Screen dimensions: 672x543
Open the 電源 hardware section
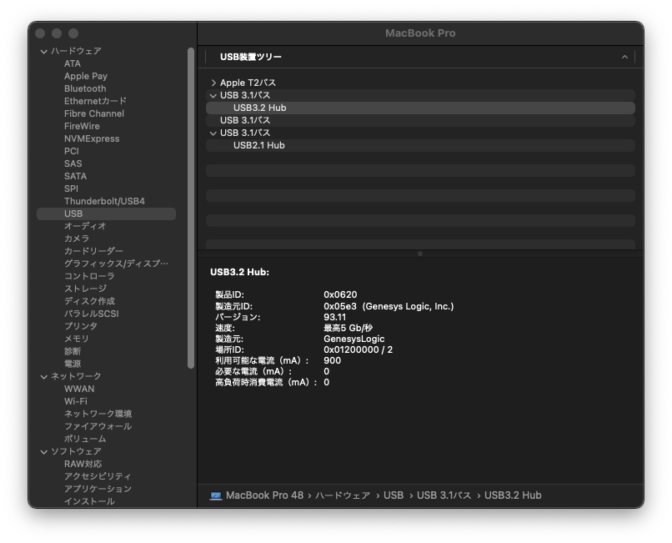[x=73, y=363]
